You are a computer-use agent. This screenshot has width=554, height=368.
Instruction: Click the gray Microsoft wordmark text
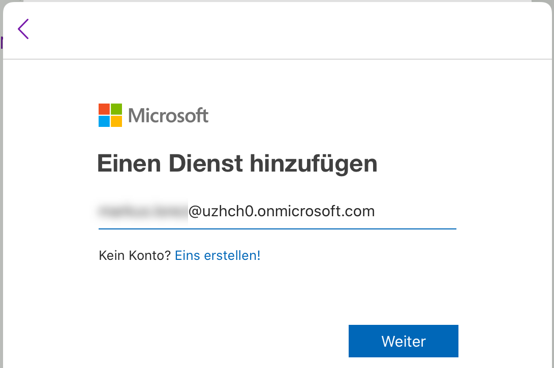click(168, 116)
